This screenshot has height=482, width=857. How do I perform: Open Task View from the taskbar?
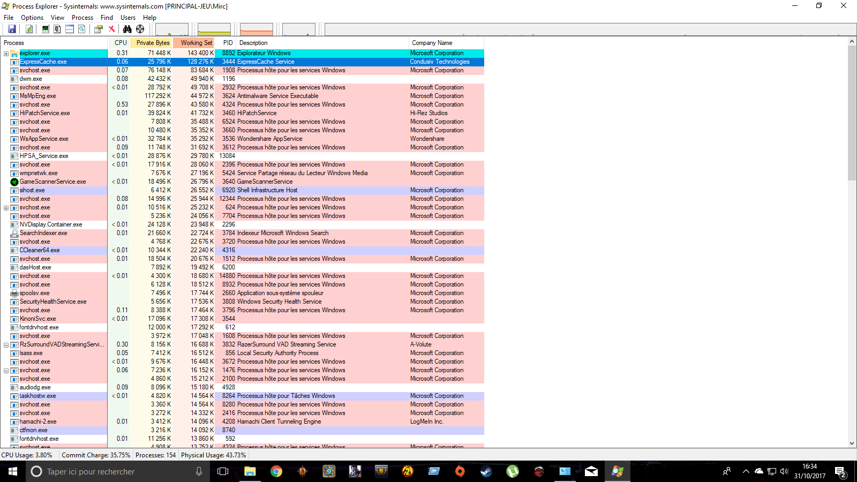[x=223, y=471]
